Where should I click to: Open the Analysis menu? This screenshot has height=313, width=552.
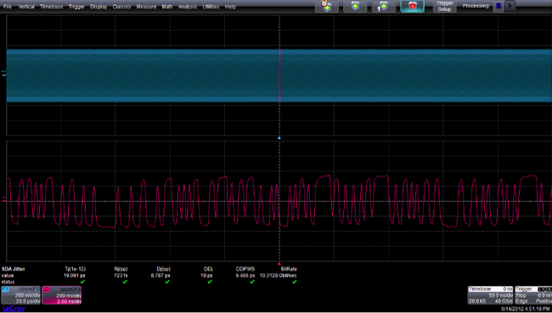(188, 7)
